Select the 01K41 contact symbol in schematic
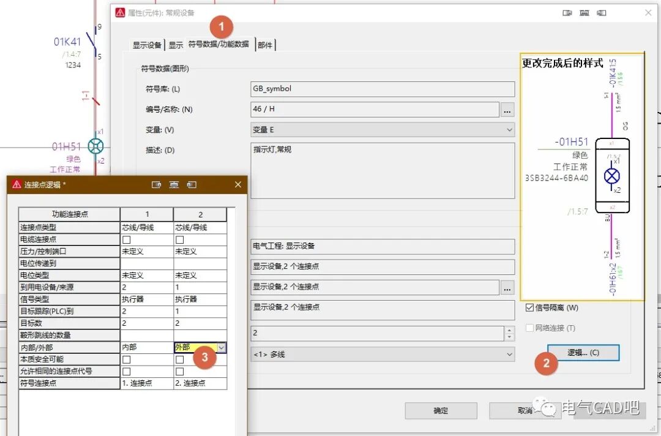The height and width of the screenshot is (436, 661). pos(93,42)
